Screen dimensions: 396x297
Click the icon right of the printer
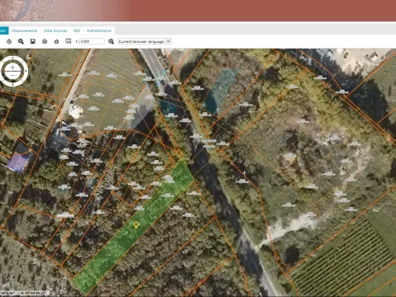click(x=56, y=41)
